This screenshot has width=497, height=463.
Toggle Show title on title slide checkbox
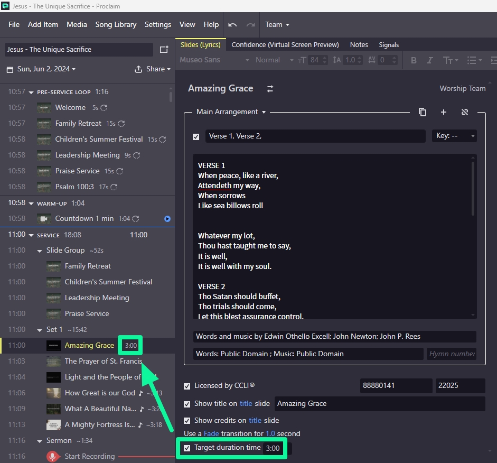pos(187,404)
